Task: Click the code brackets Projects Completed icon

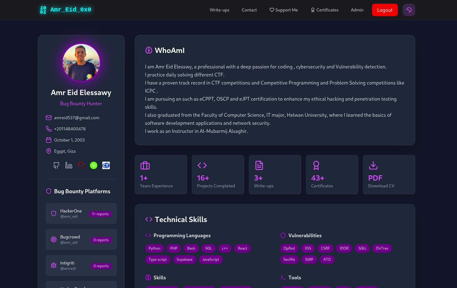Action: [202, 165]
